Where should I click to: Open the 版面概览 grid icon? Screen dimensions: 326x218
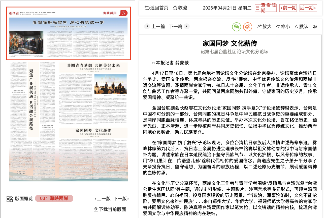pos(10,199)
